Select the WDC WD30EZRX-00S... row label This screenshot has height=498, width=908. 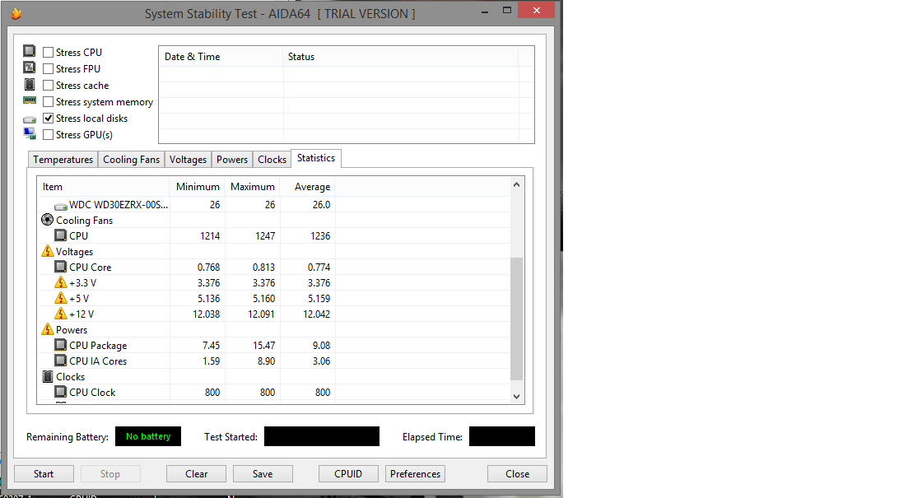[x=119, y=204]
